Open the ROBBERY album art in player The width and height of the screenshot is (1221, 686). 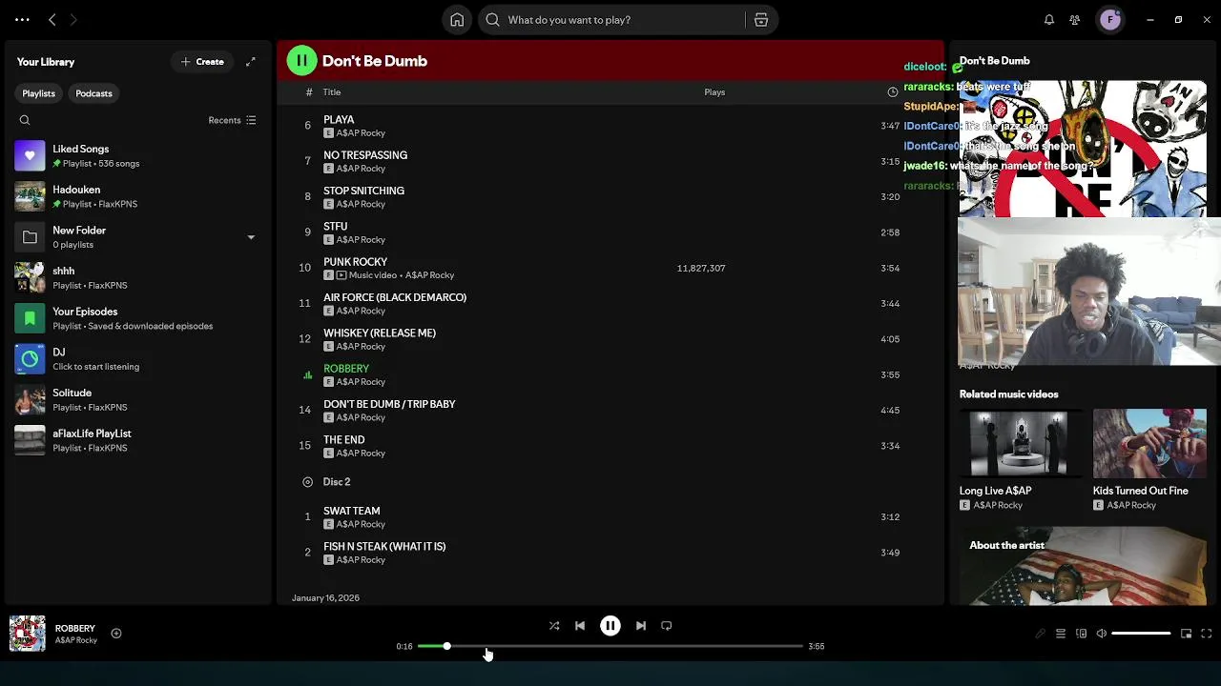pyautogui.click(x=27, y=634)
